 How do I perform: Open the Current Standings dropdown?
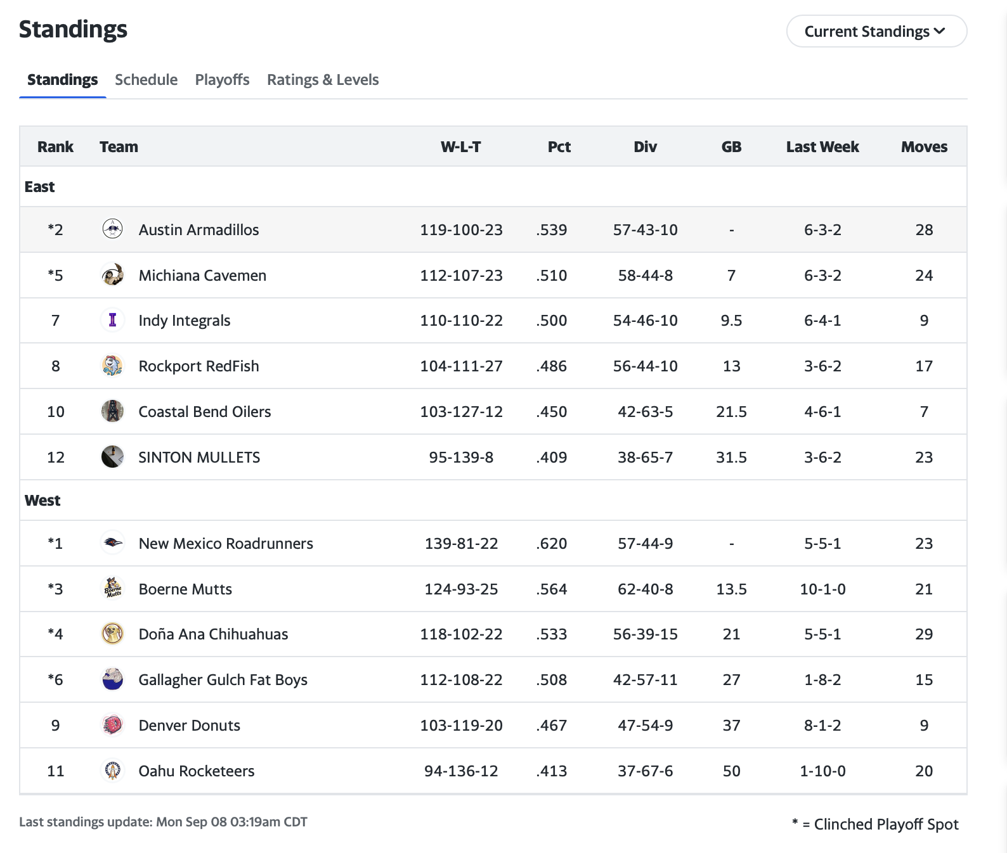click(876, 32)
